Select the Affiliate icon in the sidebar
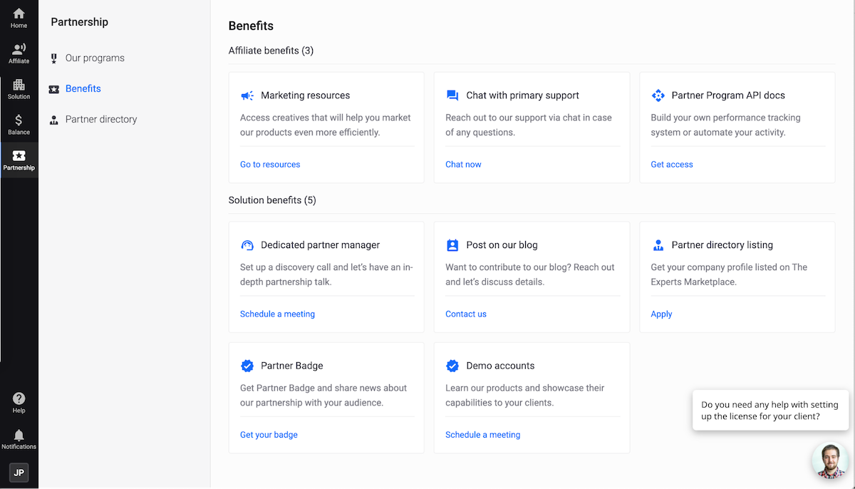The image size is (855, 489). pyautogui.click(x=19, y=50)
